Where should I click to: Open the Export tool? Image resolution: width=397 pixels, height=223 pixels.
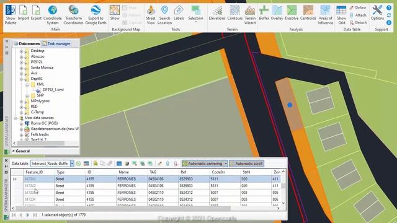coord(36,13)
